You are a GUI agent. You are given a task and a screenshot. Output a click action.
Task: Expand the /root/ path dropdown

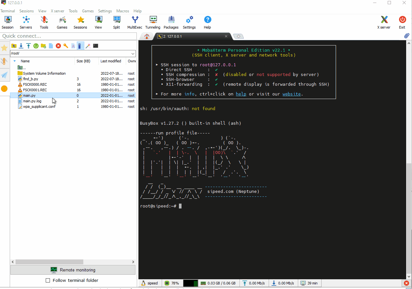pos(133,53)
